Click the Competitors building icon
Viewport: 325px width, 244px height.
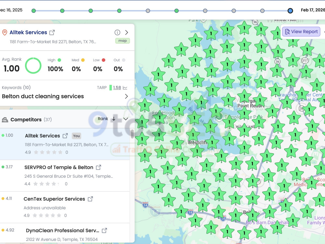(5, 120)
